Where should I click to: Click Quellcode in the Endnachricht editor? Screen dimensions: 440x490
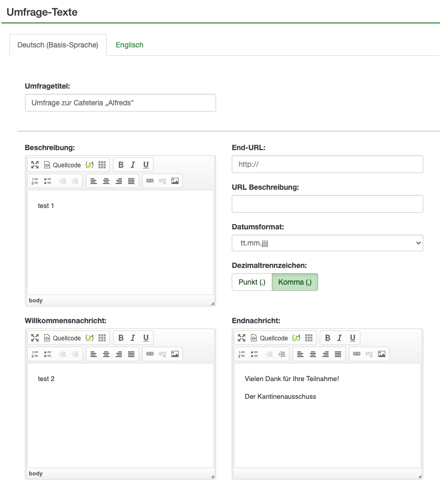(269, 338)
